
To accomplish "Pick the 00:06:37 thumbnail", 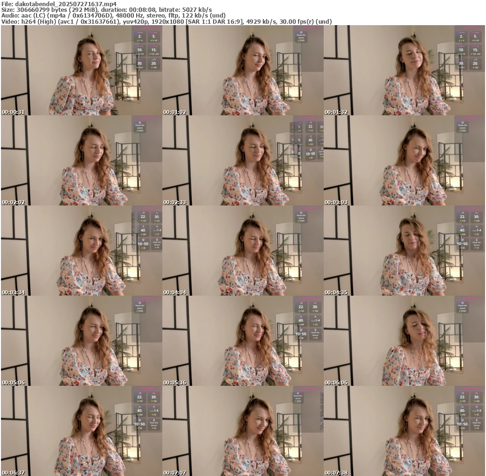I will tap(82, 431).
